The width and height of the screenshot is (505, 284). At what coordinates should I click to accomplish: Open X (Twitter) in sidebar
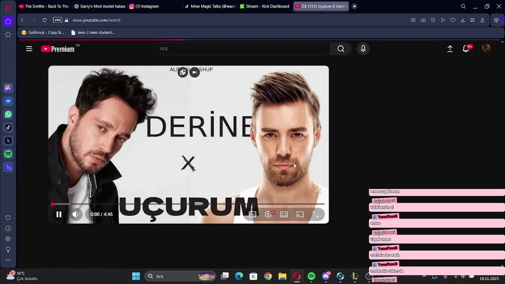point(8,140)
